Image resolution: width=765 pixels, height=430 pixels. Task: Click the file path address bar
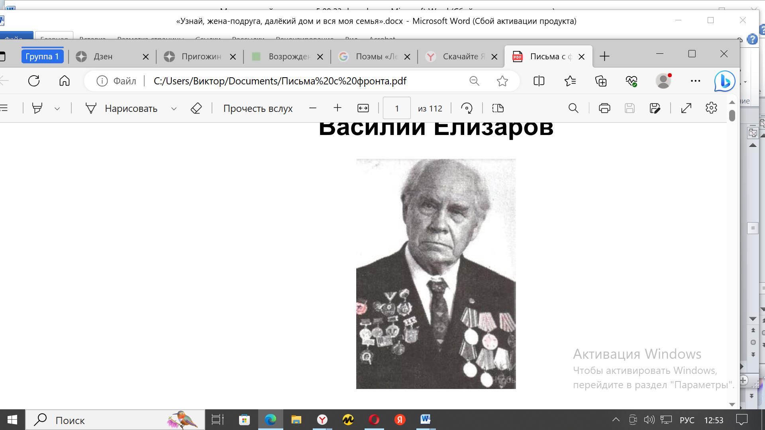[280, 81]
